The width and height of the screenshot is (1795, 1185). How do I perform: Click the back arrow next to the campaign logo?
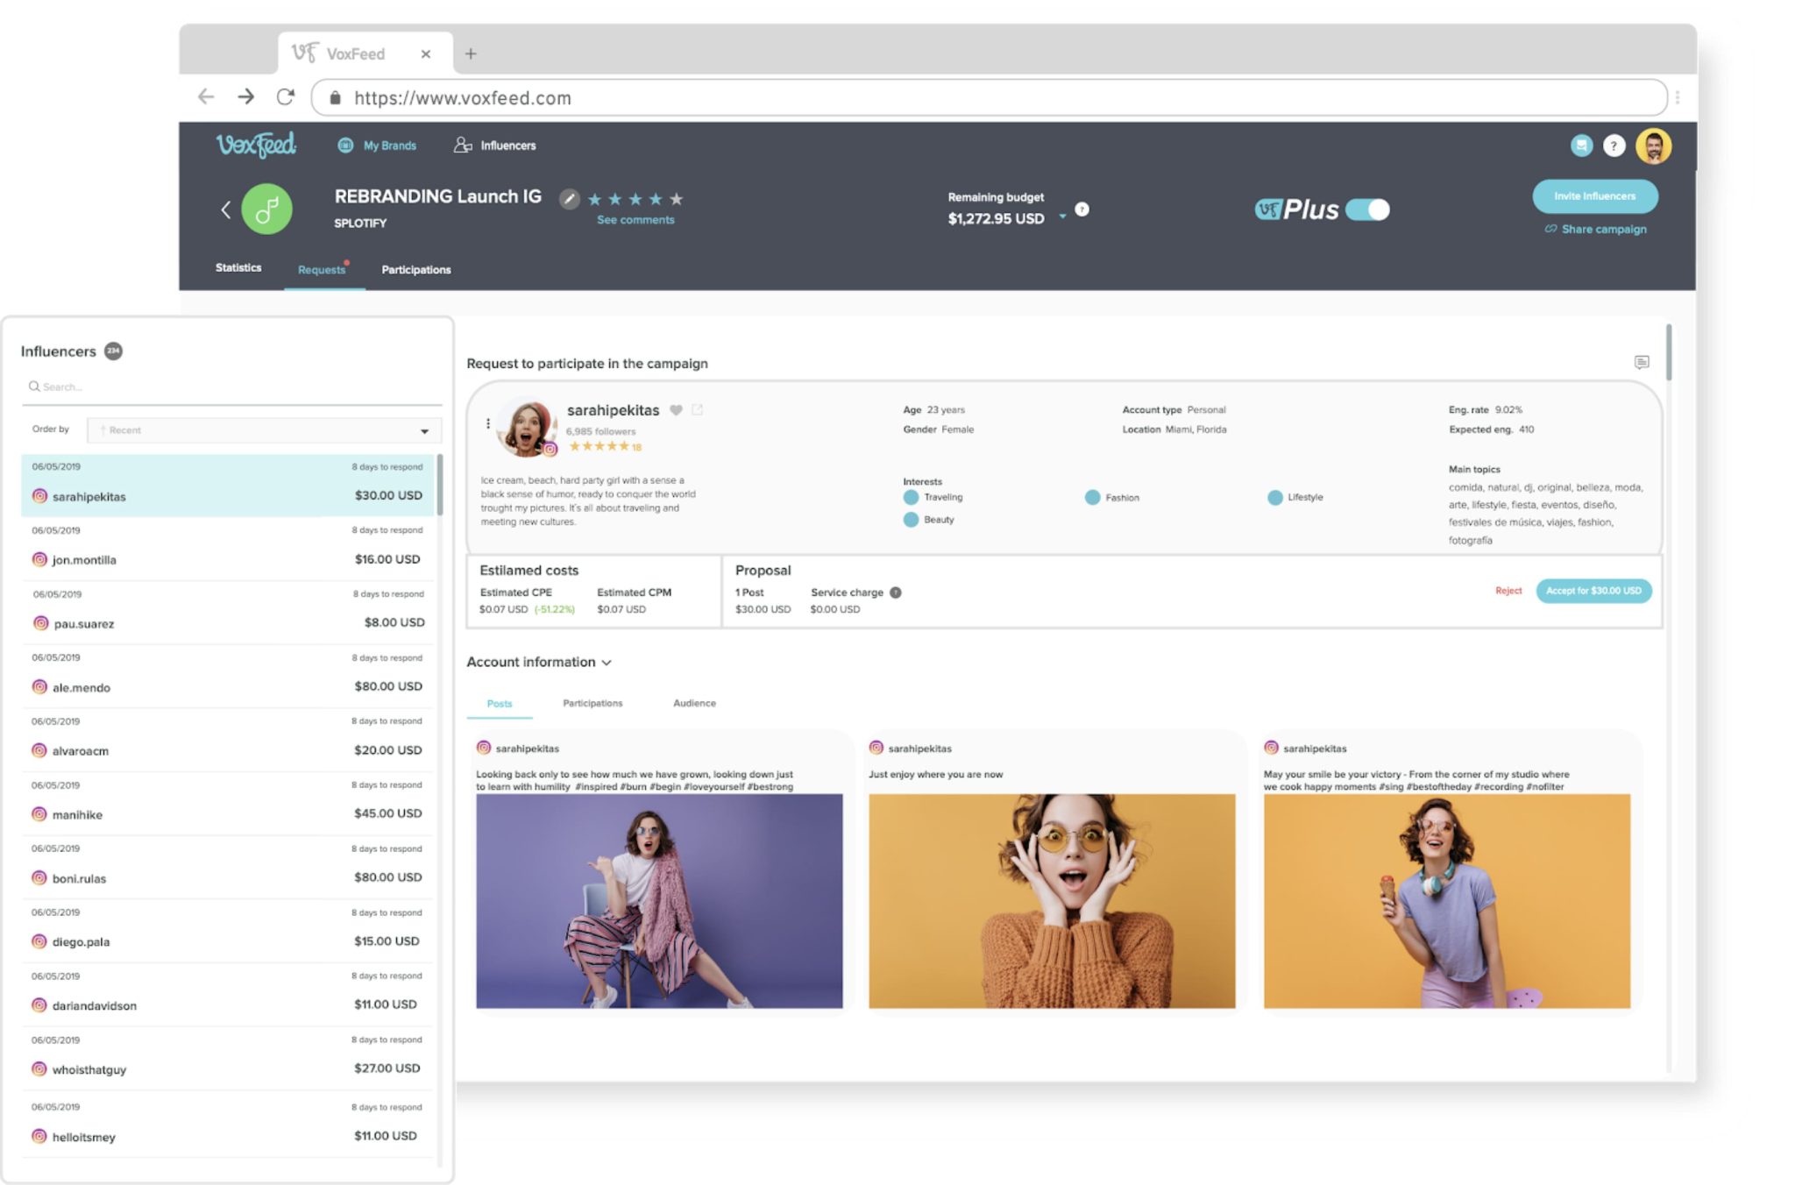point(226,210)
